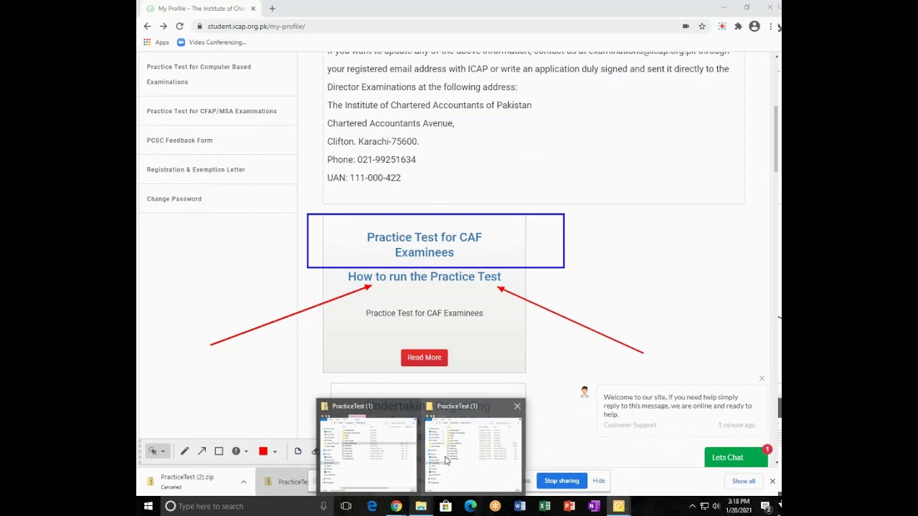The width and height of the screenshot is (918, 516).
Task: Click Show all downloads
Action: coord(744,481)
